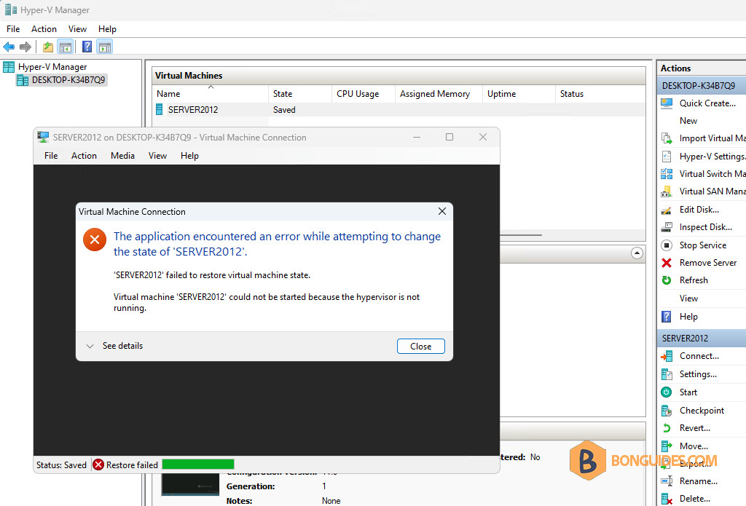This screenshot has width=746, height=506.
Task: Click the Start action for SERVER2012
Action: (x=688, y=392)
